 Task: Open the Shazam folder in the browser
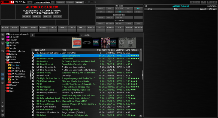tap(13, 45)
